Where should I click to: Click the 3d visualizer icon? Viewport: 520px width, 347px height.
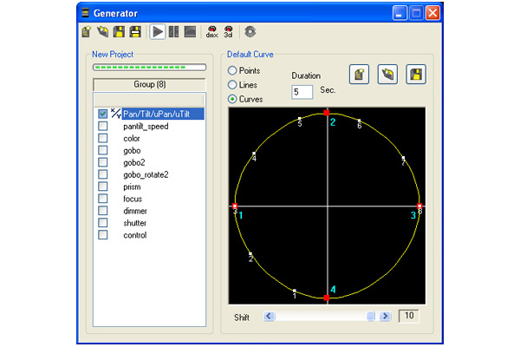[228, 32]
